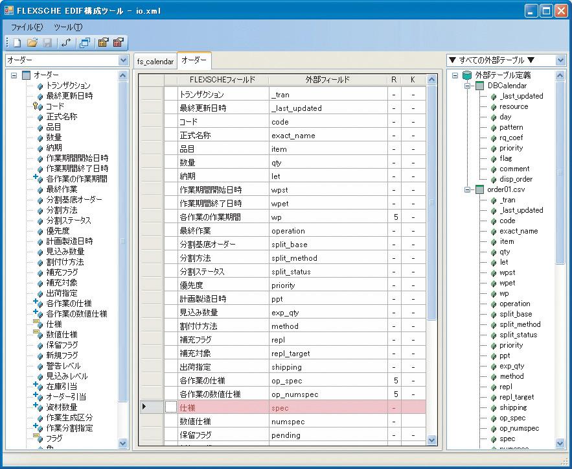Select split_method in the right tree
The image size is (572, 469).
[x=520, y=324]
